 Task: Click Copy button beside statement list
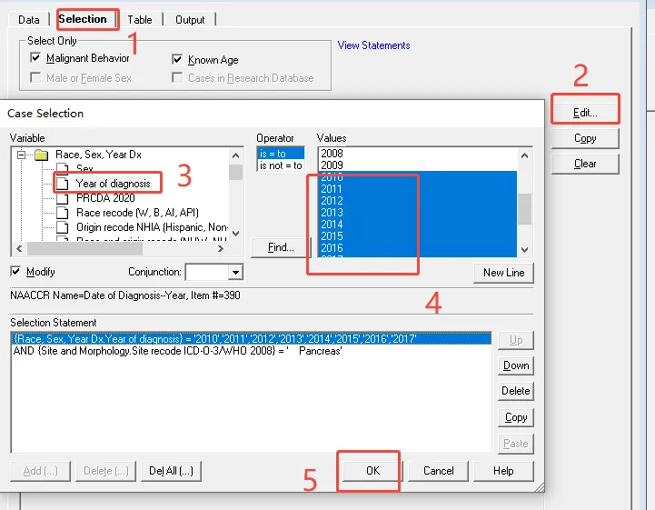pyautogui.click(x=516, y=417)
